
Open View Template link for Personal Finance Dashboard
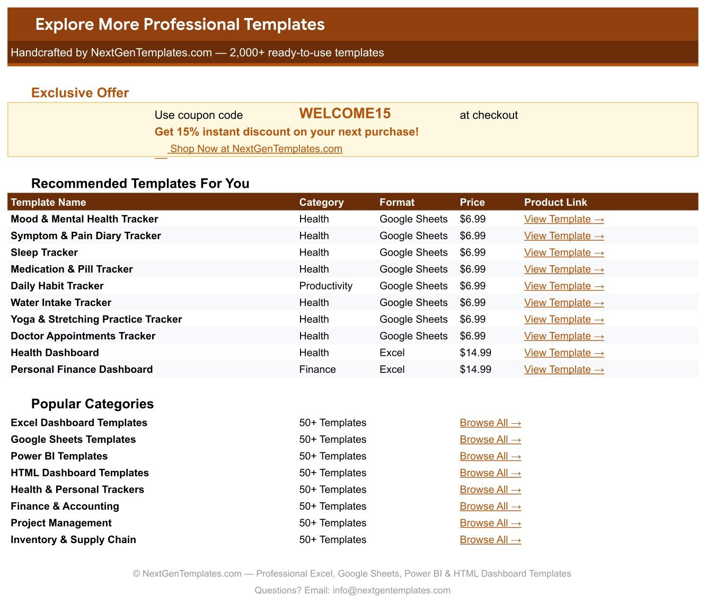564,370
